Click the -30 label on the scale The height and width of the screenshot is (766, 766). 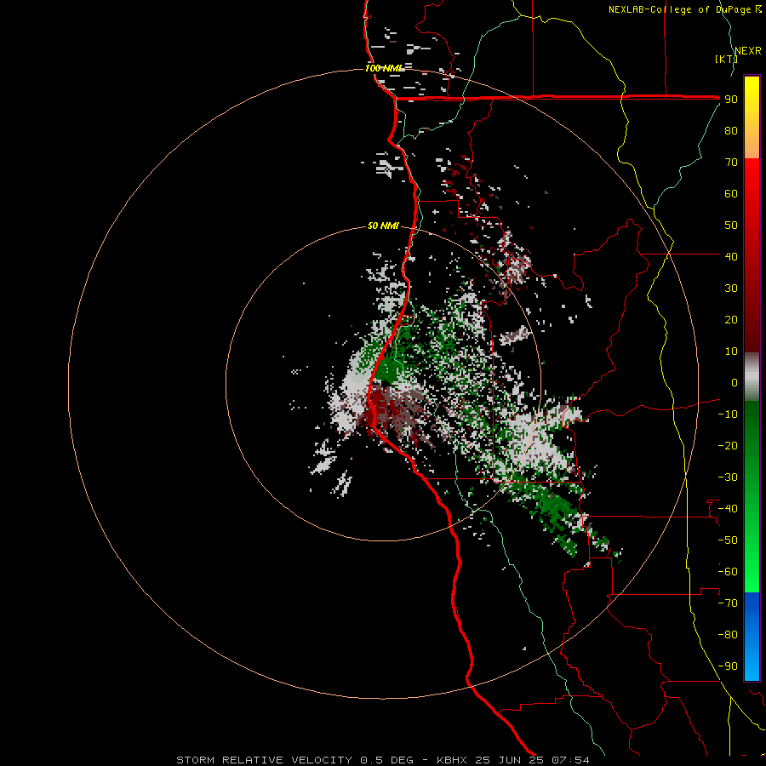[728, 477]
